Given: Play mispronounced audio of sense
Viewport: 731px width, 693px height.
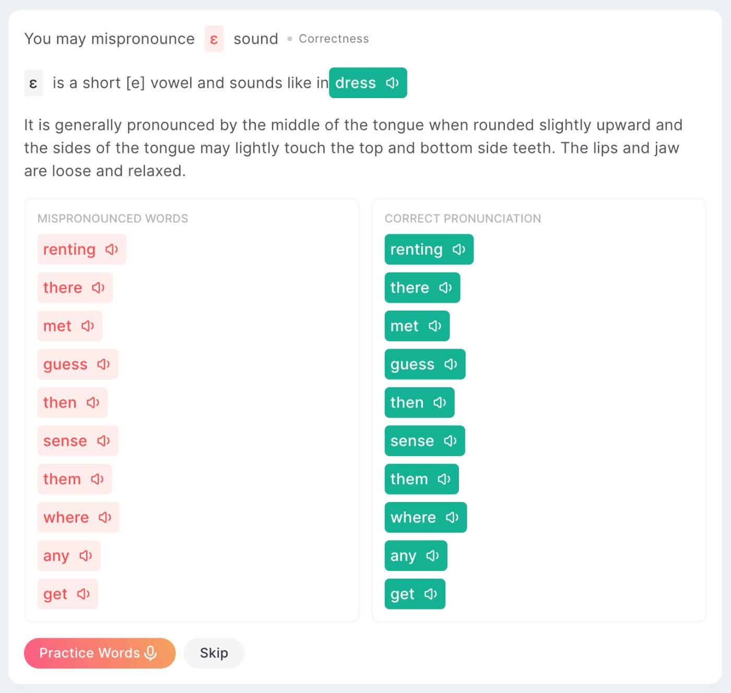Looking at the screenshot, I should [x=103, y=441].
